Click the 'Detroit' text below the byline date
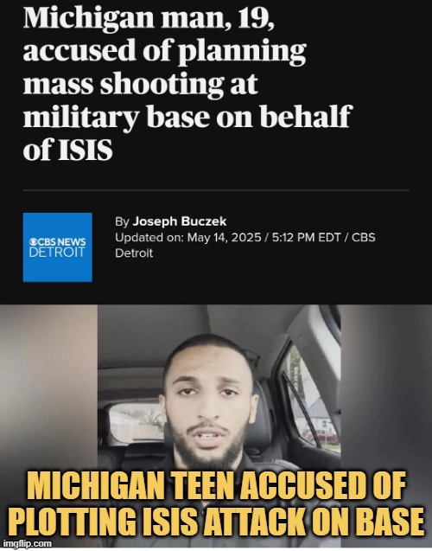The image size is (432, 551). [x=134, y=253]
